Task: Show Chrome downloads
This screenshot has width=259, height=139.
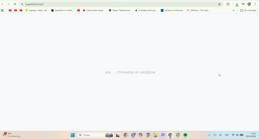Action: click(237, 4)
